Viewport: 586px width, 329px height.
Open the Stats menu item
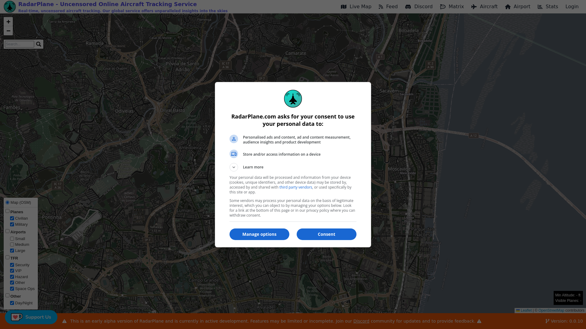[x=548, y=7]
